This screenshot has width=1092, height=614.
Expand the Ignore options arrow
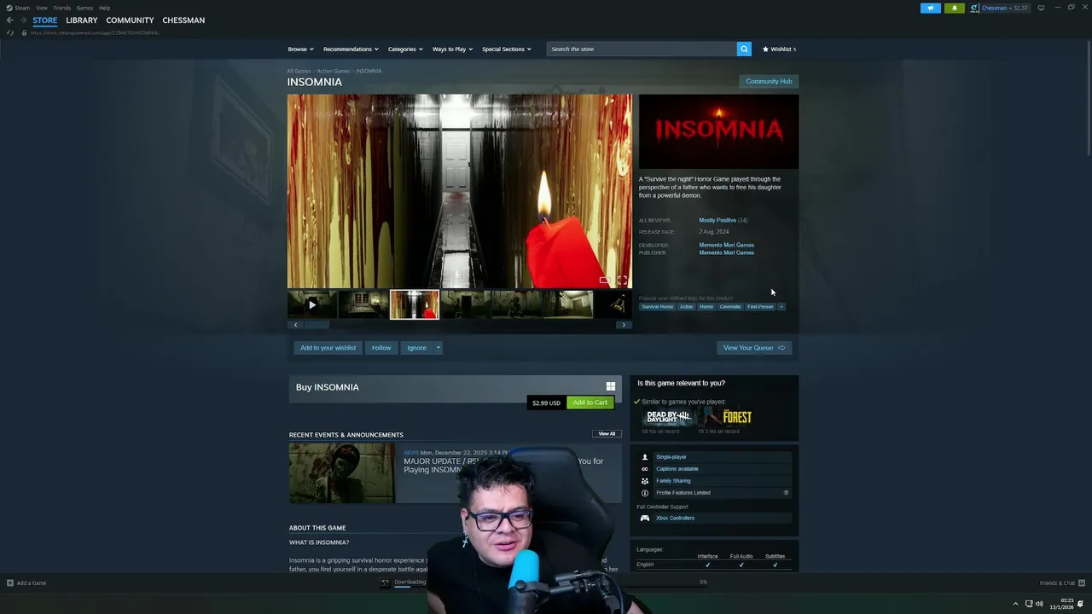(x=438, y=347)
